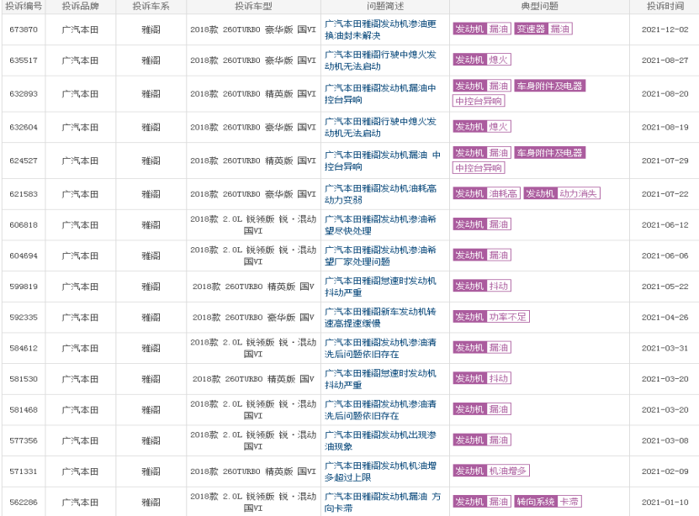Select complaint number 632893
This screenshot has width=699, height=516.
point(24,94)
